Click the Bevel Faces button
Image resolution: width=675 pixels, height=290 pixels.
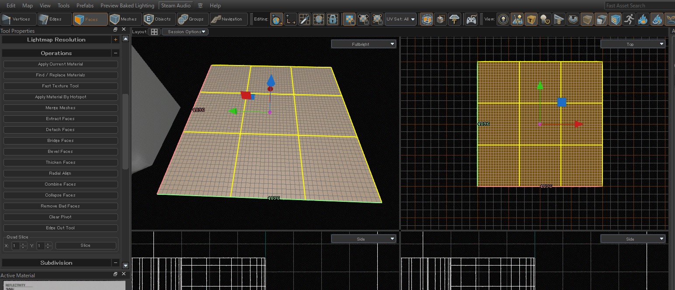pyautogui.click(x=60, y=152)
